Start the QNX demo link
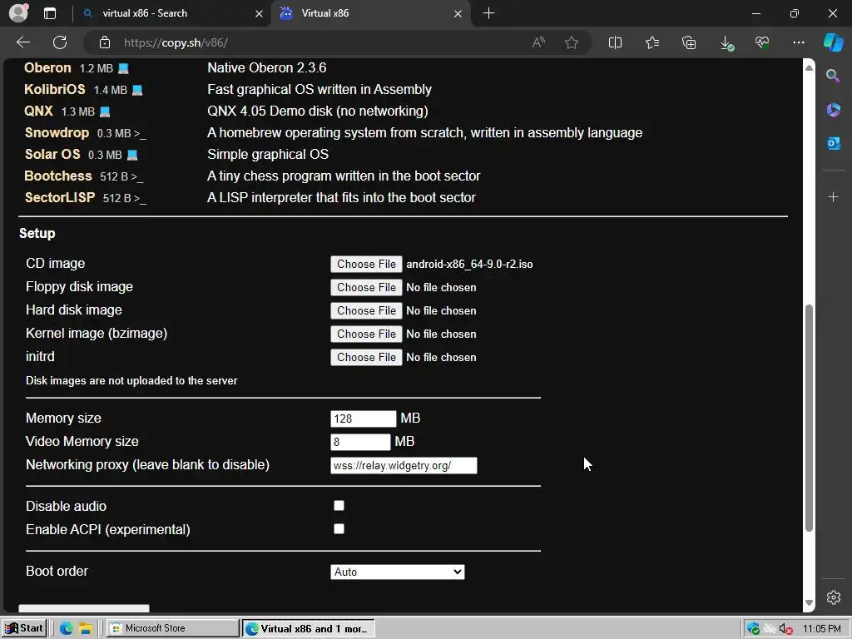The height and width of the screenshot is (639, 852). 38,111
